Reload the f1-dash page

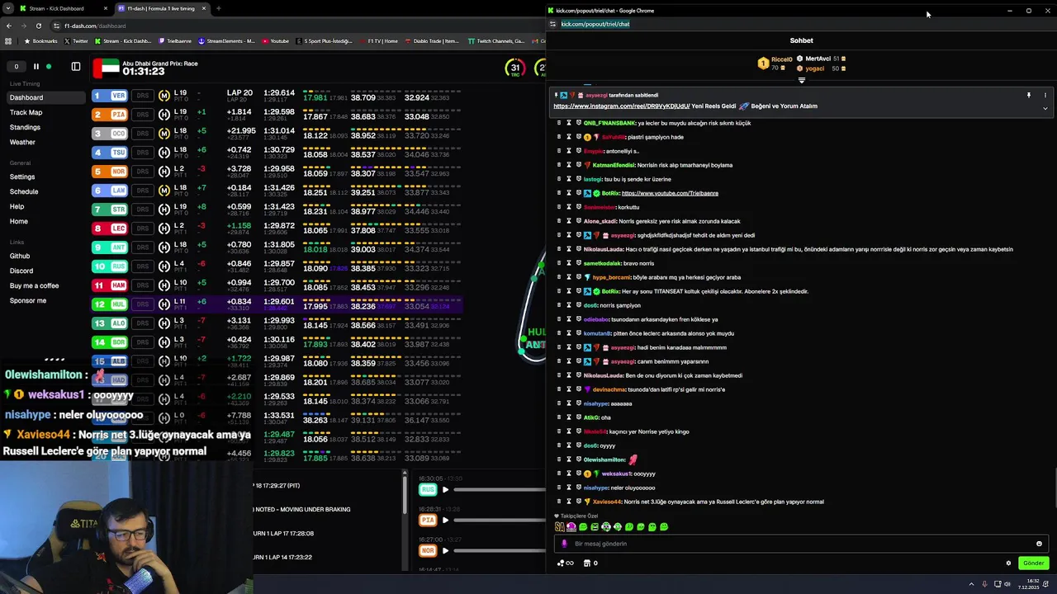(x=38, y=26)
